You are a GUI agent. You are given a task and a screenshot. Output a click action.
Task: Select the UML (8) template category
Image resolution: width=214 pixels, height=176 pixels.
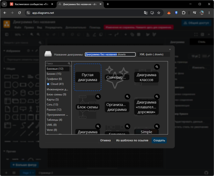click(x=52, y=125)
